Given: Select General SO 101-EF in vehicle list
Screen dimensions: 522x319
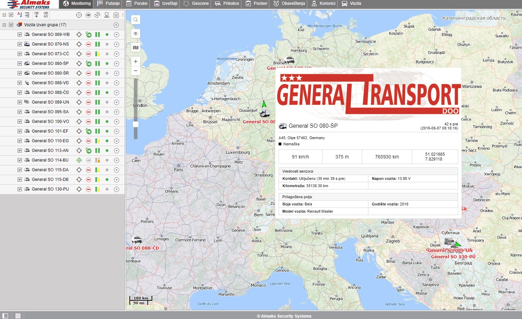Looking at the screenshot, I should pos(50,131).
